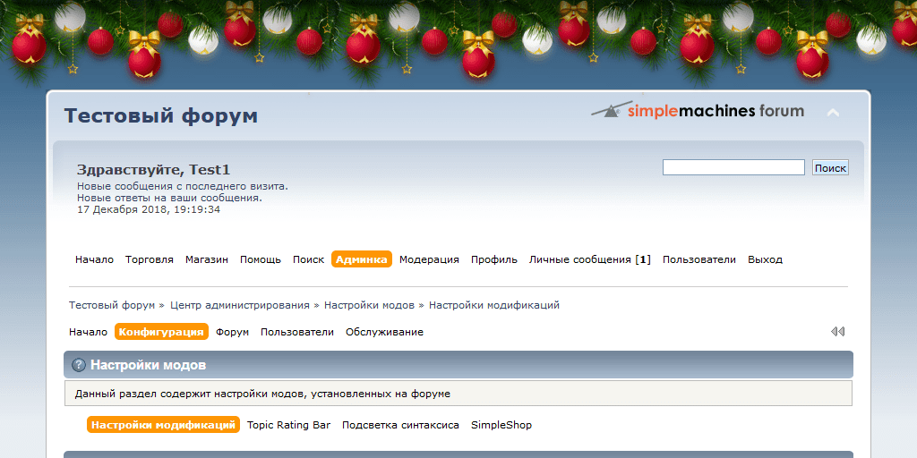The image size is (917, 458).
Task: Open the new messages since last visit link
Action: [x=183, y=186]
